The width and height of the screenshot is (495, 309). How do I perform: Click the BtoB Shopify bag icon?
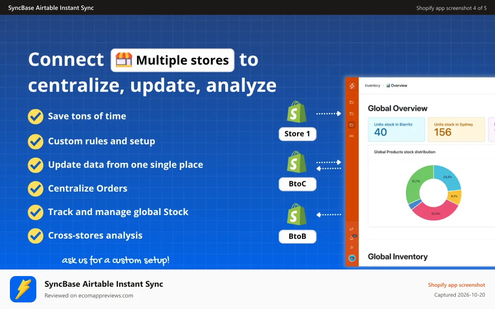[297, 214]
